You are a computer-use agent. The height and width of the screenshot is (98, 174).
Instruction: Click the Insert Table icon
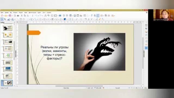tap(70, 16)
